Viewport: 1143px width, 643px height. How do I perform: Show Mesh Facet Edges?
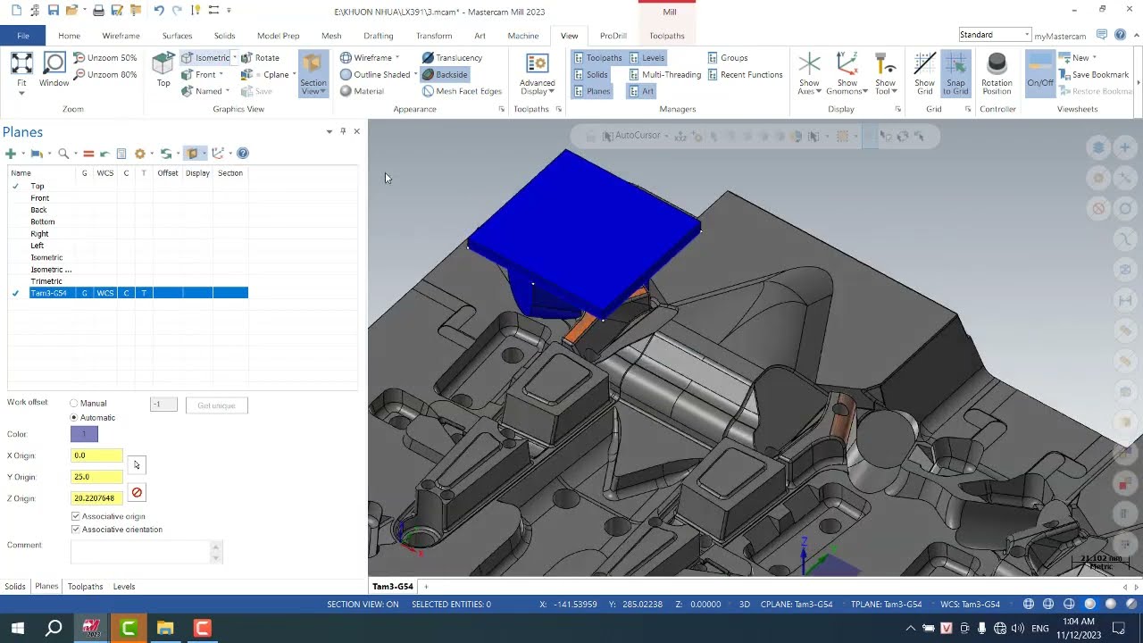462,91
